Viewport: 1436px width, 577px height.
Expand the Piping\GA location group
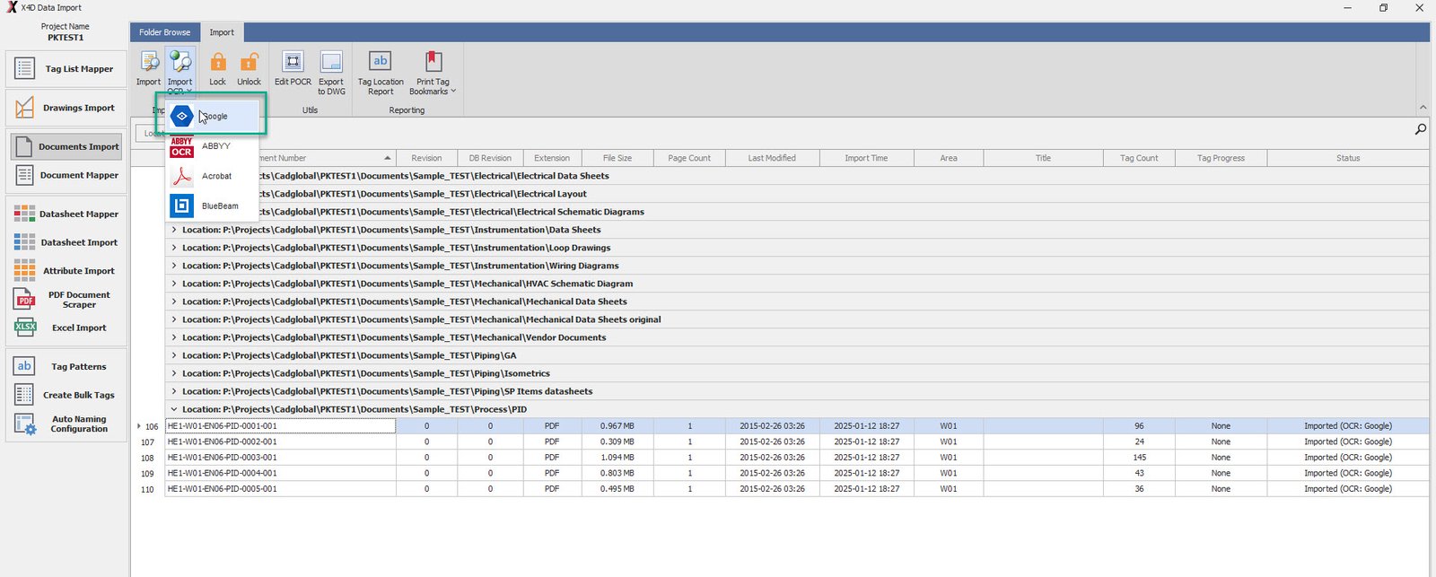pos(174,355)
